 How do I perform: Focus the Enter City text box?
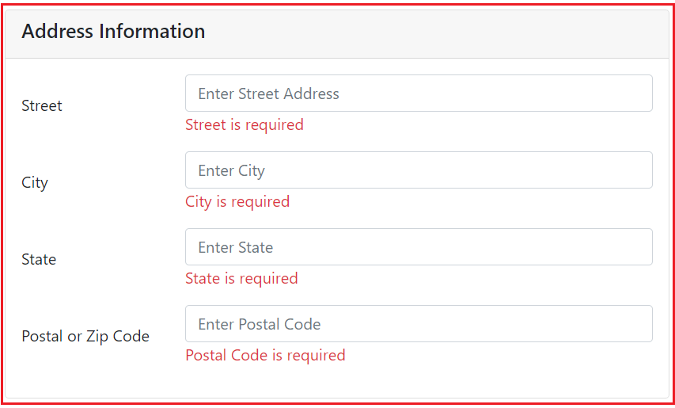click(x=419, y=170)
